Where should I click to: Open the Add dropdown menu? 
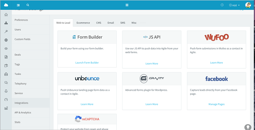point(234,5)
